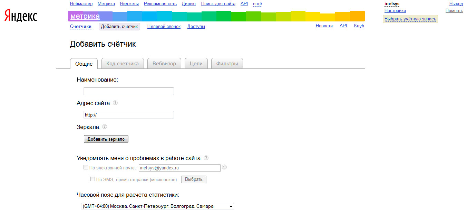Click the Яндекс logo
The image size is (467, 214).
(21, 16)
